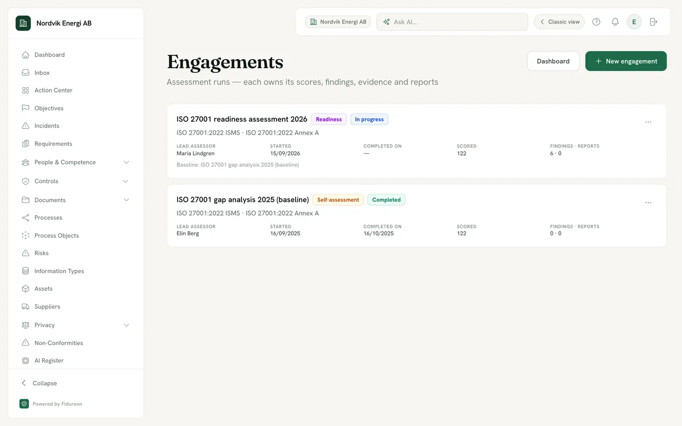Click the AI Register chip icon

pos(25,361)
